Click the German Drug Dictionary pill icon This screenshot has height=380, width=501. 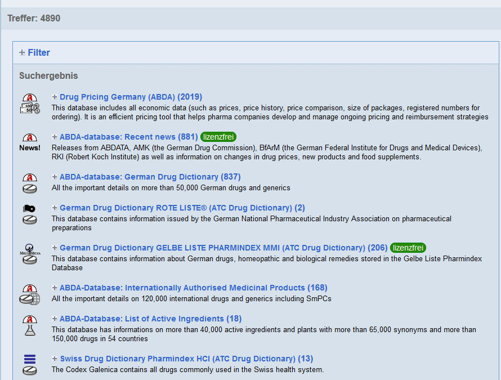point(30,183)
